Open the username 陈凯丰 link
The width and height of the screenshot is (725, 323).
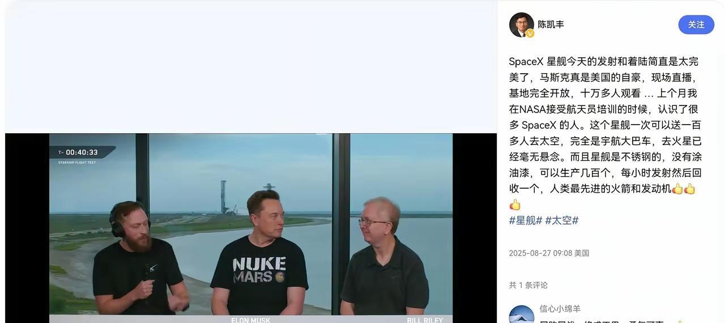[551, 24]
